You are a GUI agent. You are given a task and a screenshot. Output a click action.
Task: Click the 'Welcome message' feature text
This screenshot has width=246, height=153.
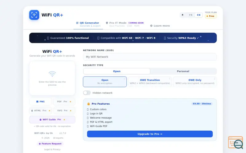[101, 118]
